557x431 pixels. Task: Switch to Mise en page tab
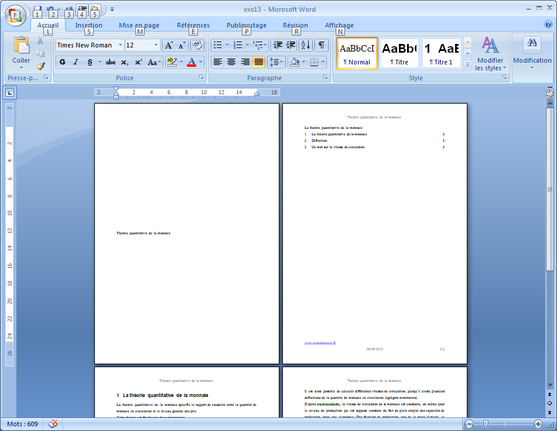pos(139,25)
